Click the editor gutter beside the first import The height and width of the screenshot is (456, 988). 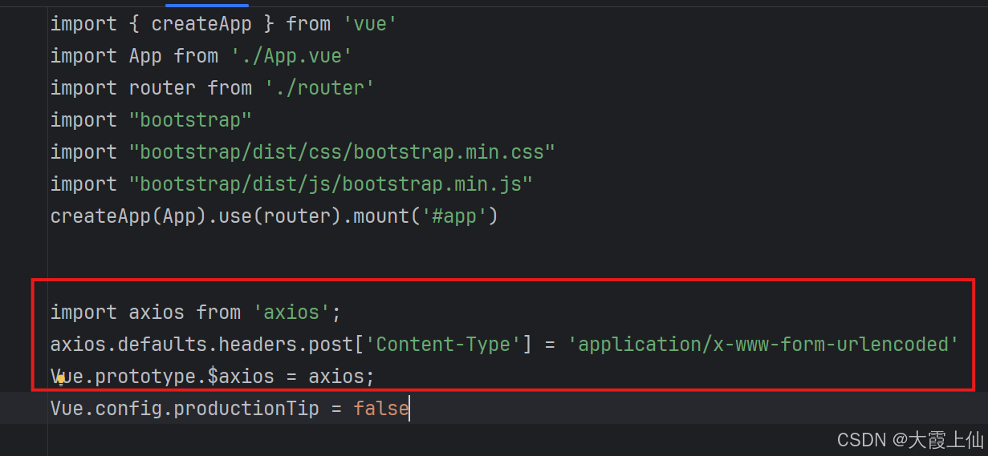[24, 24]
